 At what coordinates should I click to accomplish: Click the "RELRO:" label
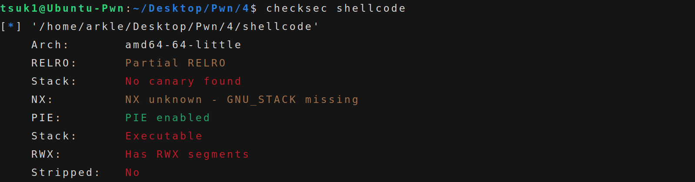tap(54, 63)
